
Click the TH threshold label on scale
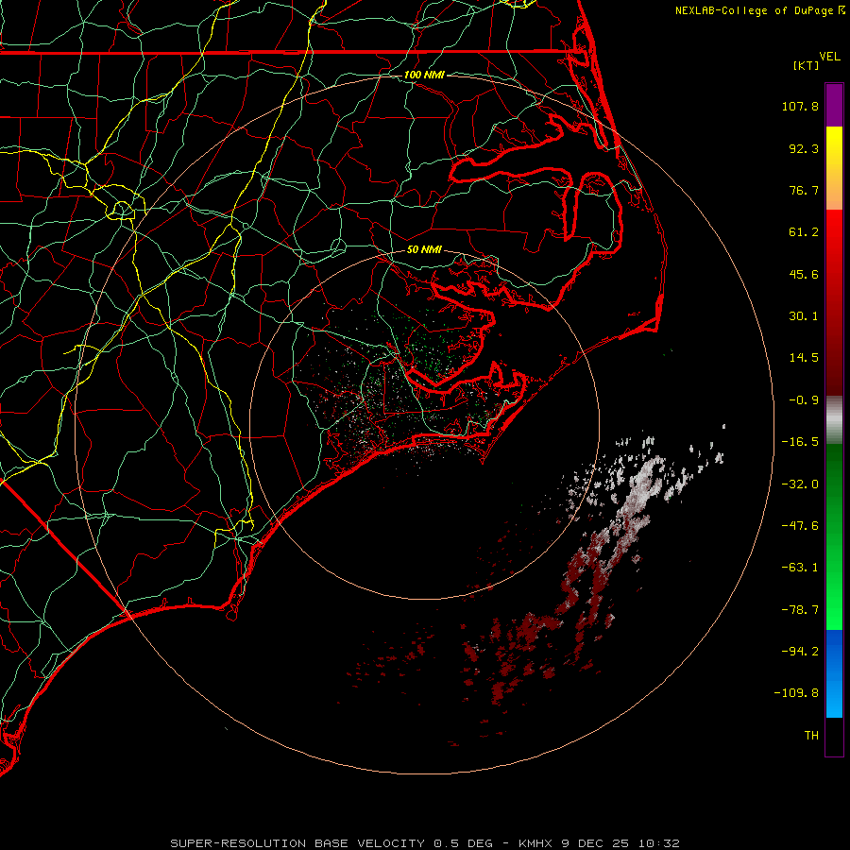[811, 736]
